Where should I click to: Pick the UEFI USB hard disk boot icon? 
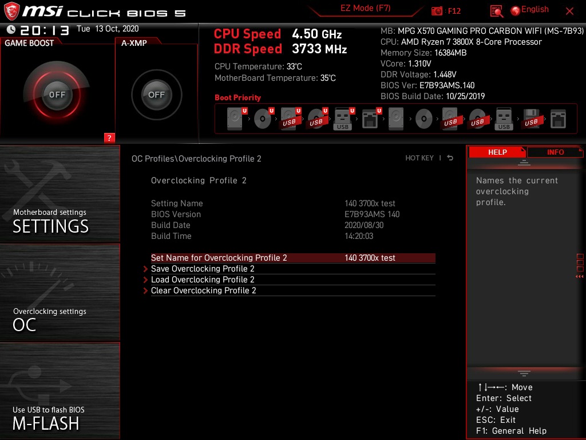pyautogui.click(x=290, y=119)
